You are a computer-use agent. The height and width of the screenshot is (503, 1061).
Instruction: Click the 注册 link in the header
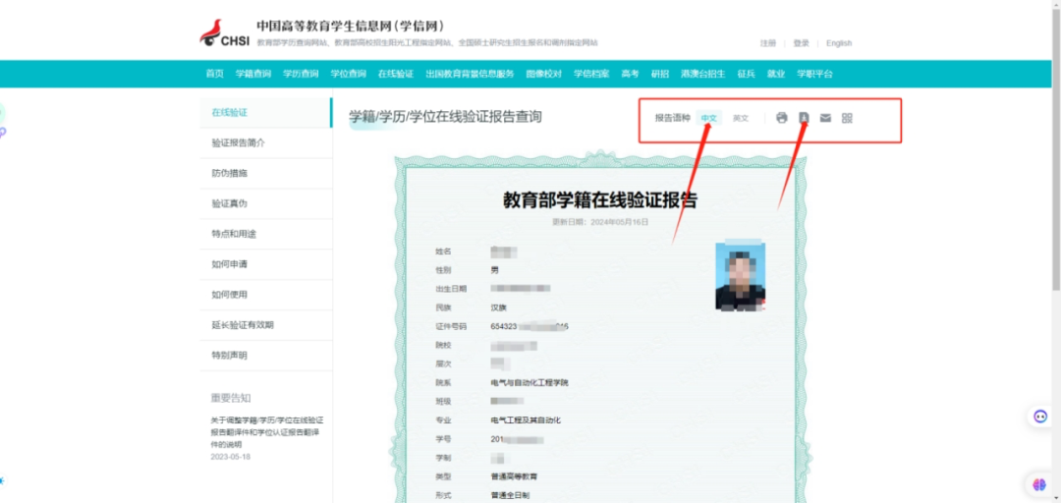click(768, 43)
